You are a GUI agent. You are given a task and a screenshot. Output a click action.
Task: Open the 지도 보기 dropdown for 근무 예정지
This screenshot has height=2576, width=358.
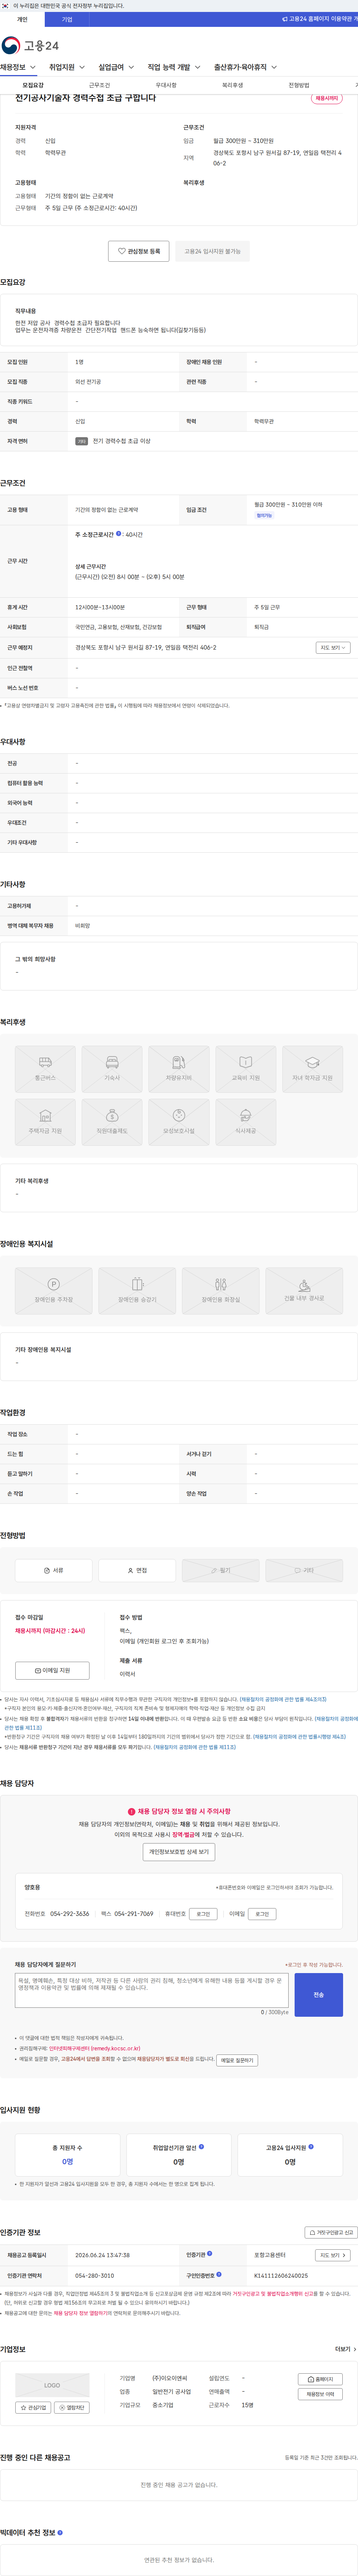333,648
